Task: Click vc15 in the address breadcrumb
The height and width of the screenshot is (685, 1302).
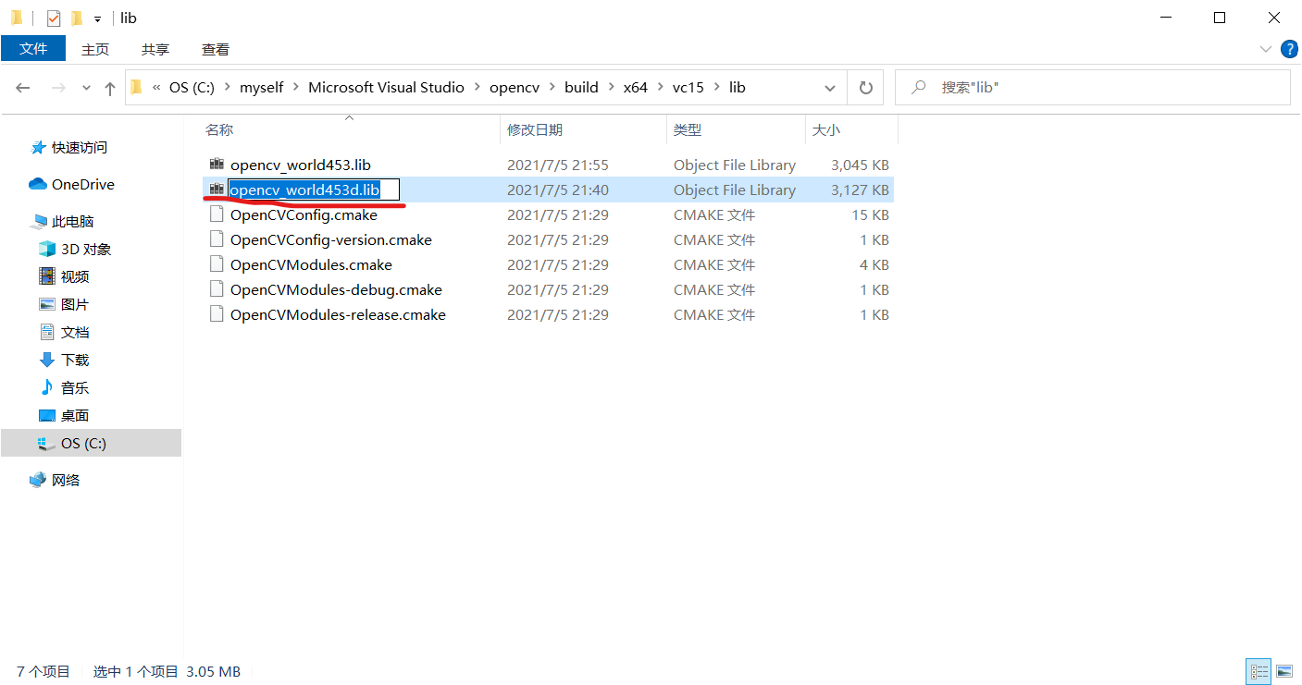Action: 688,88
